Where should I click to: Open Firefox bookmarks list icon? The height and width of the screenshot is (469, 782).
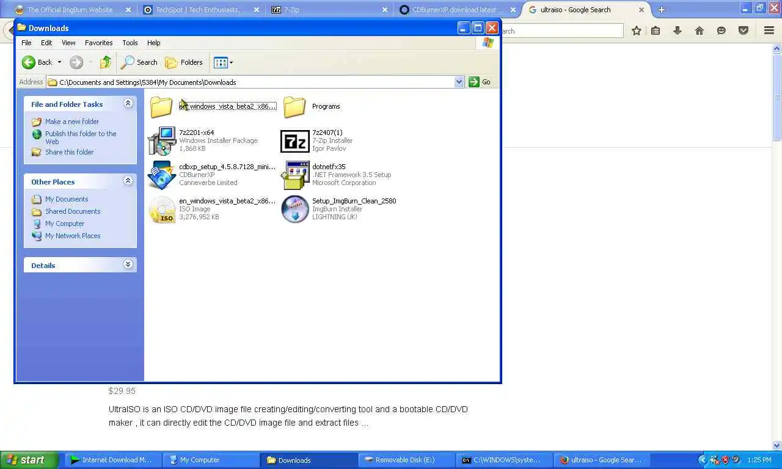click(656, 31)
